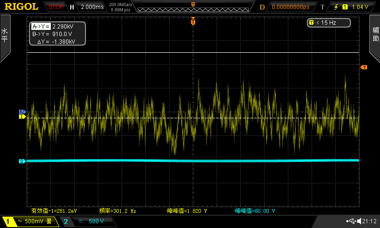Viewport: 380px width, 228px height.
Task: Click the A->Y cursor label
Action: 41,27
